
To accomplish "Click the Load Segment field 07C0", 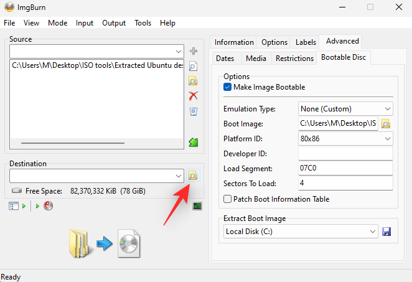I will tap(345, 168).
